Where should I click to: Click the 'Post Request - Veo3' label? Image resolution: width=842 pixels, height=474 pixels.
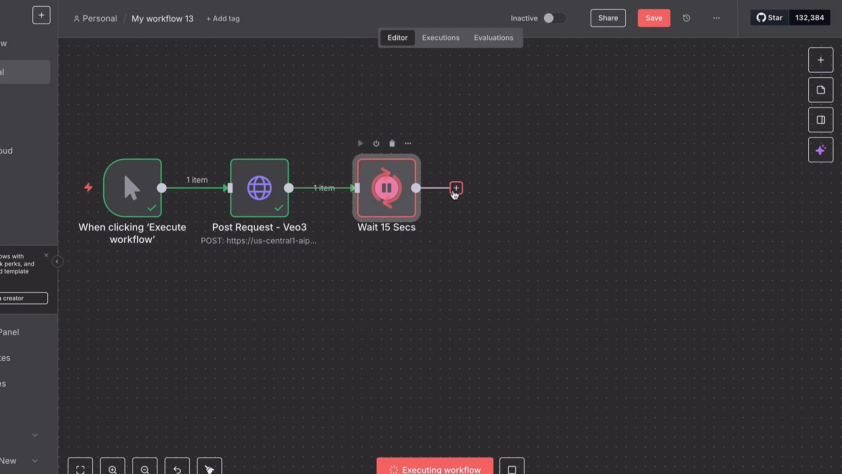click(259, 227)
